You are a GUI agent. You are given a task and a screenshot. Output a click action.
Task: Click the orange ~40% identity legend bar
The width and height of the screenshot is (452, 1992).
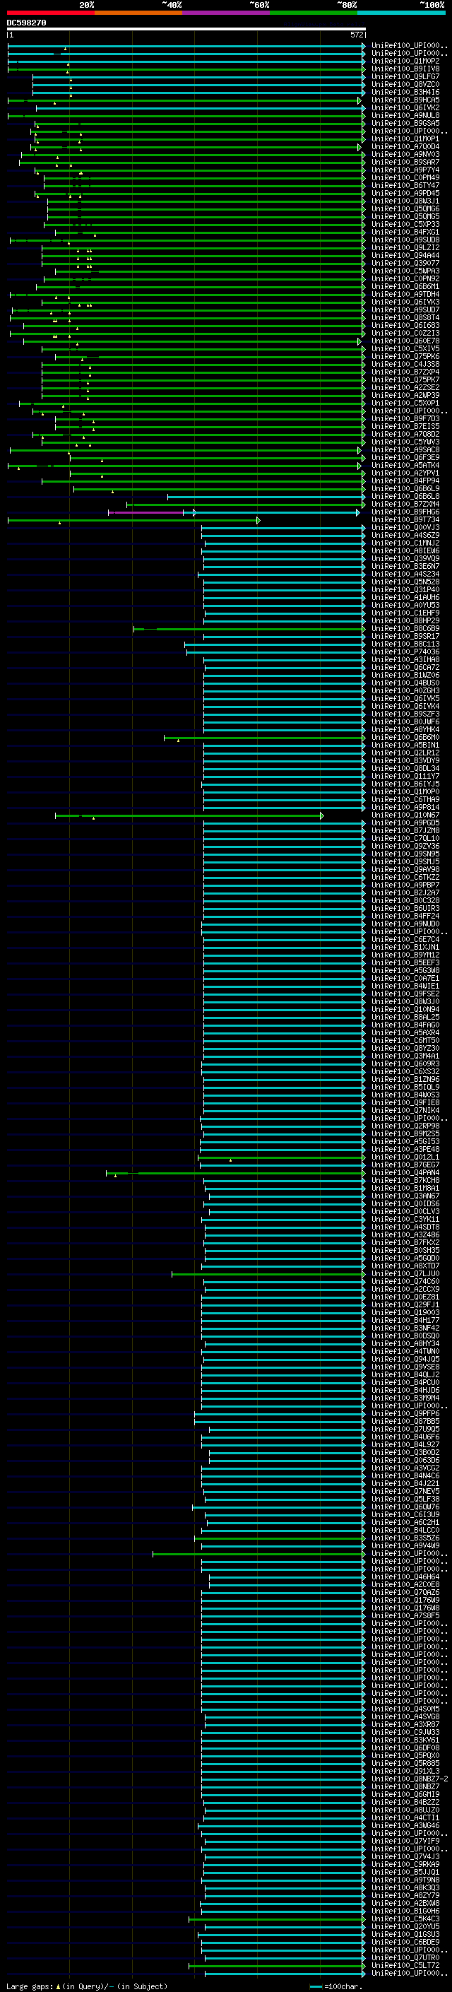(x=138, y=13)
